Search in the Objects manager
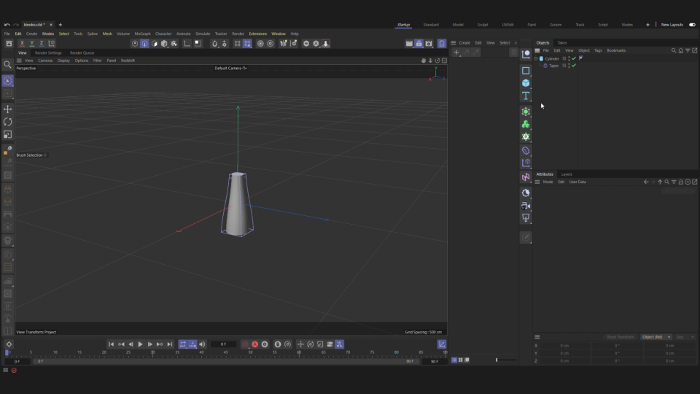 pyautogui.click(x=674, y=50)
